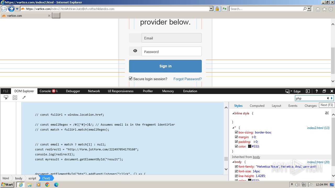
Task: Click the previous search result arrow
Action: tap(328, 98)
